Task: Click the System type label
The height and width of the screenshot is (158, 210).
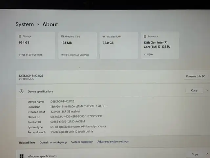Action: pyautogui.click(x=35, y=127)
